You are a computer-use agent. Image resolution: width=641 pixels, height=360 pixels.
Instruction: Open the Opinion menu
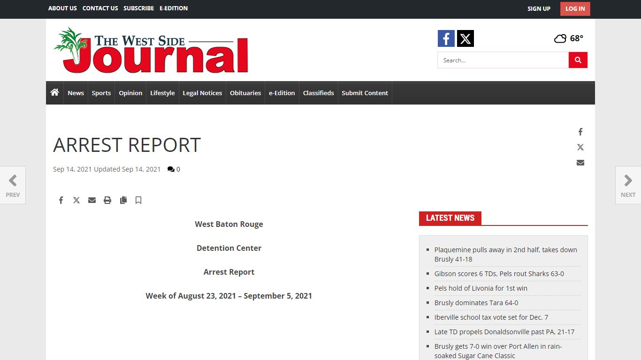[x=130, y=93]
